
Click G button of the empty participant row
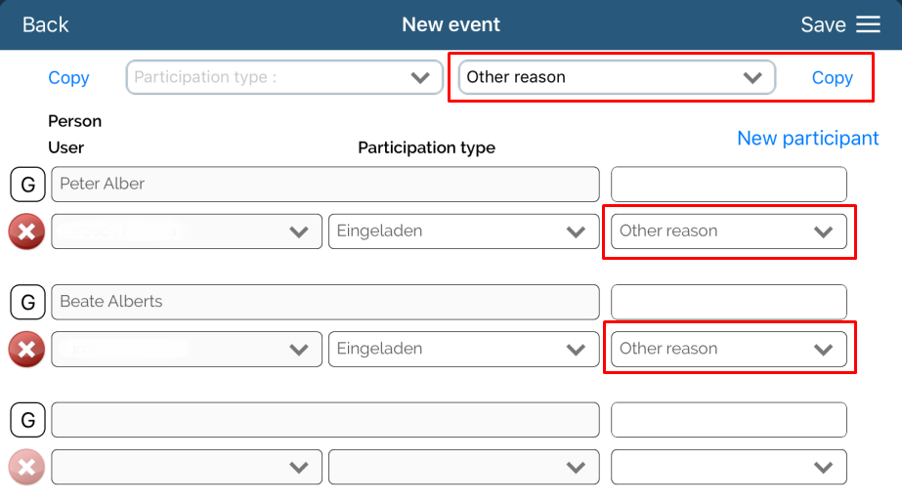pyautogui.click(x=27, y=421)
